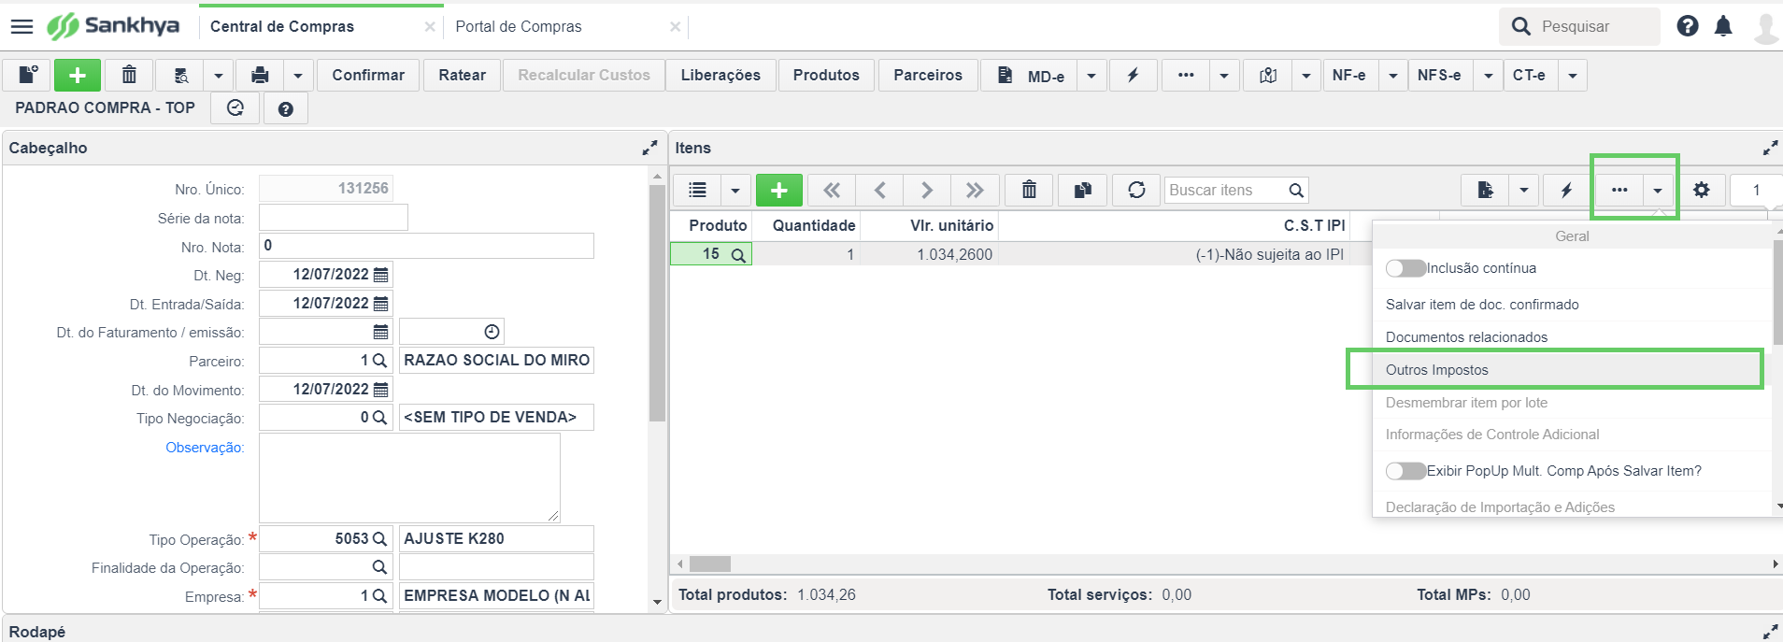The height and width of the screenshot is (642, 1783).
Task: Open the CT-e dropdown arrow
Action: click(x=1573, y=75)
